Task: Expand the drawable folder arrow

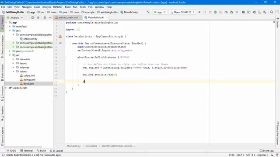Action: tap(14, 59)
